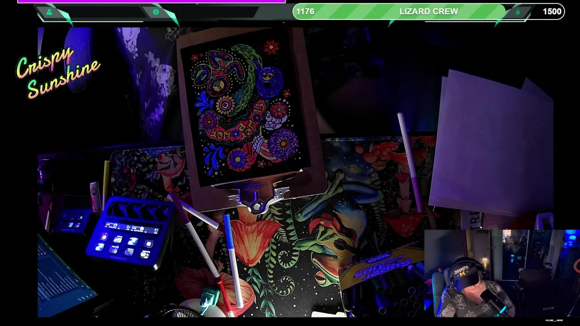Image resolution: width=580 pixels, height=326 pixels.
Task: Click the magenta progress bar at top
Action: pyautogui.click(x=151, y=1)
